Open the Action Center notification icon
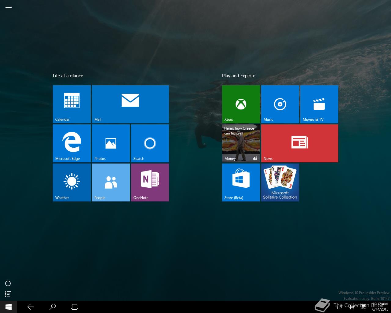Image resolution: width=391 pixels, height=313 pixels. click(x=364, y=307)
